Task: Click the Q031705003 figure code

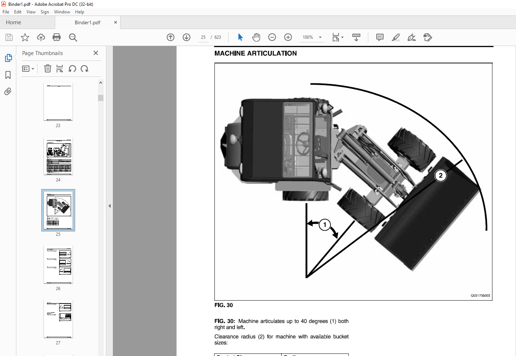Action: (480, 296)
